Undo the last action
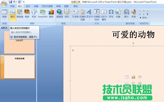This screenshot has height=102, width=164. [x=14, y=2]
